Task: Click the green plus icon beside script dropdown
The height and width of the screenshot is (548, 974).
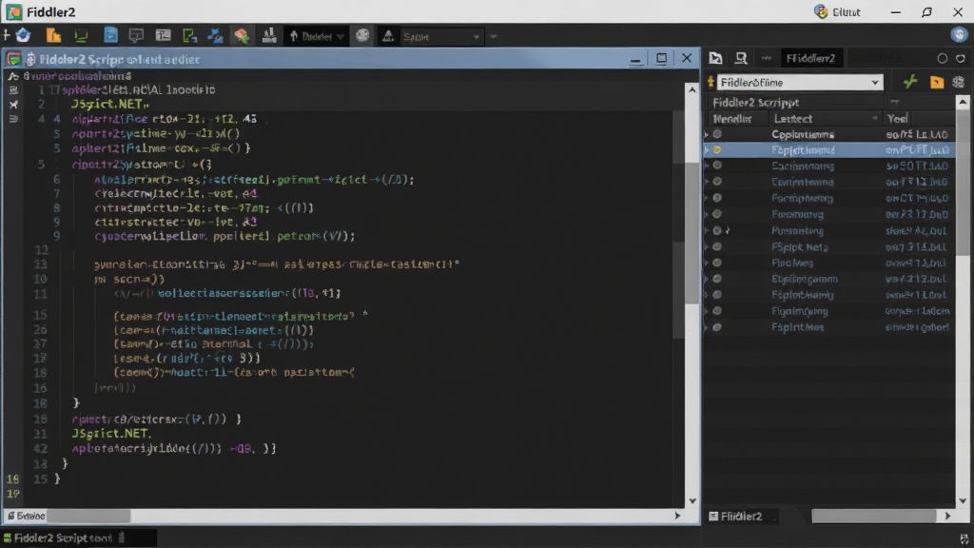Action: point(910,82)
